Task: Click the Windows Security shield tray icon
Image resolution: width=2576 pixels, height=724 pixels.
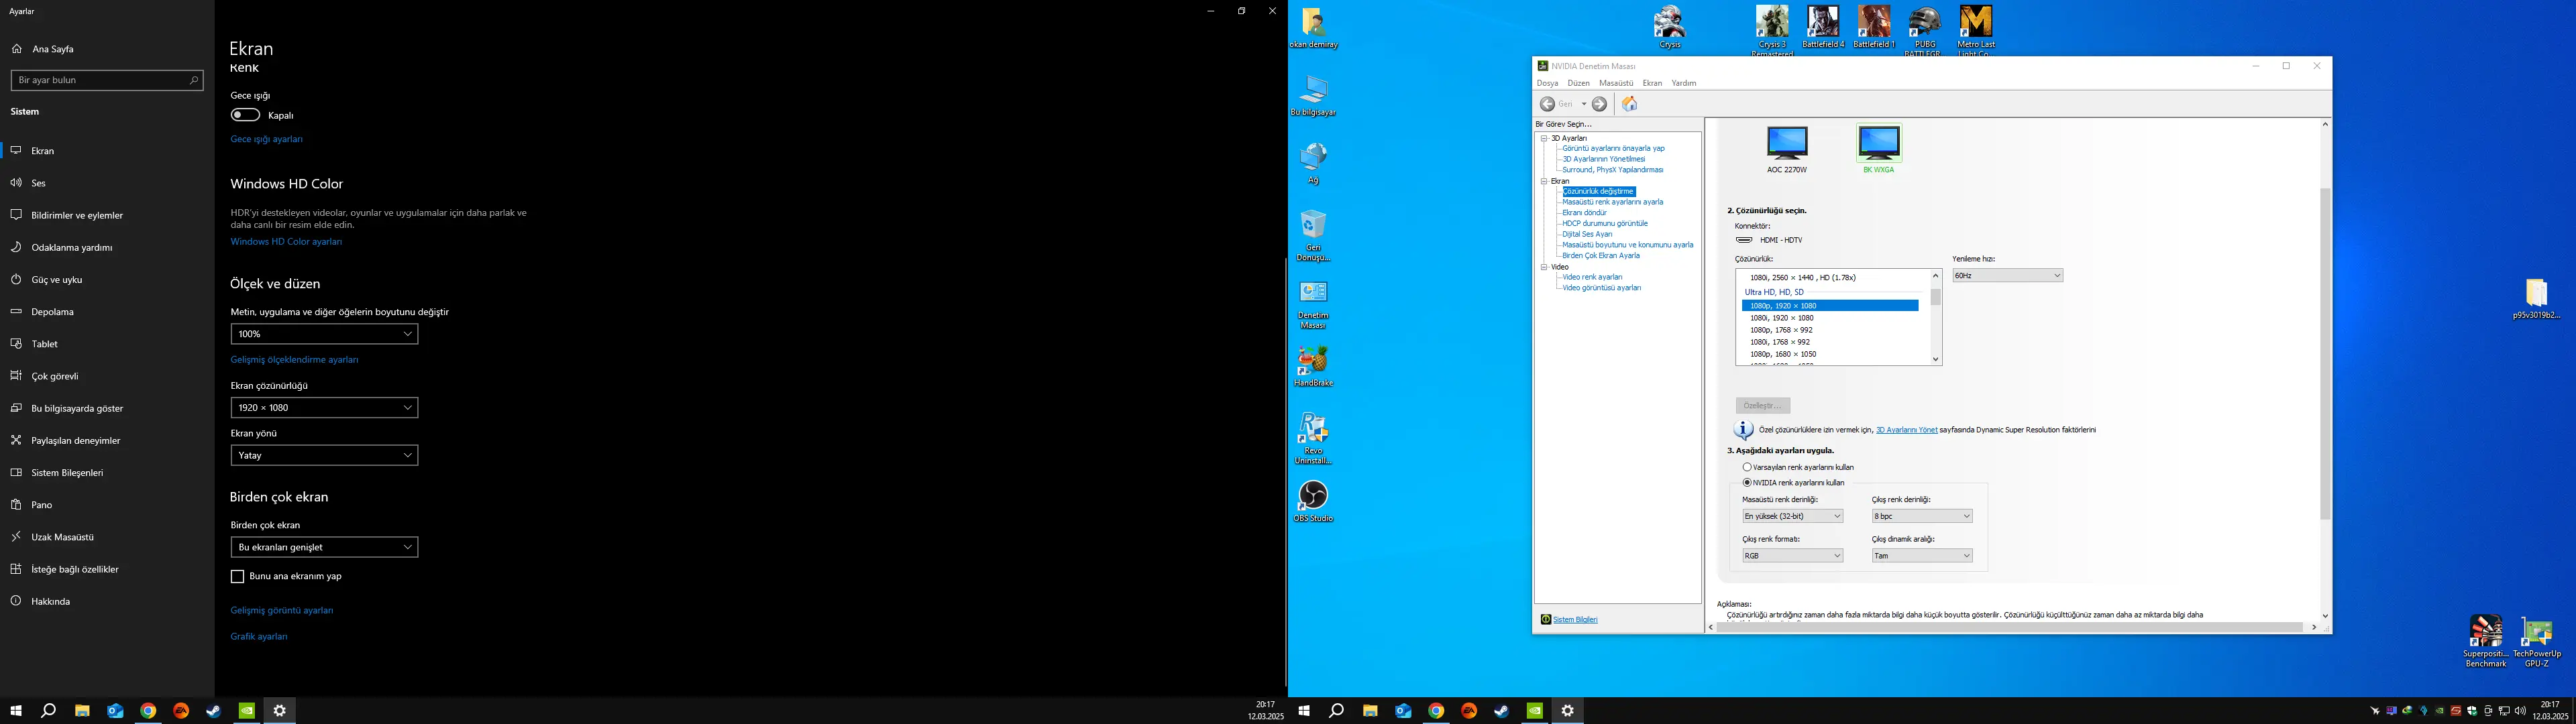Action: pos(2472,711)
